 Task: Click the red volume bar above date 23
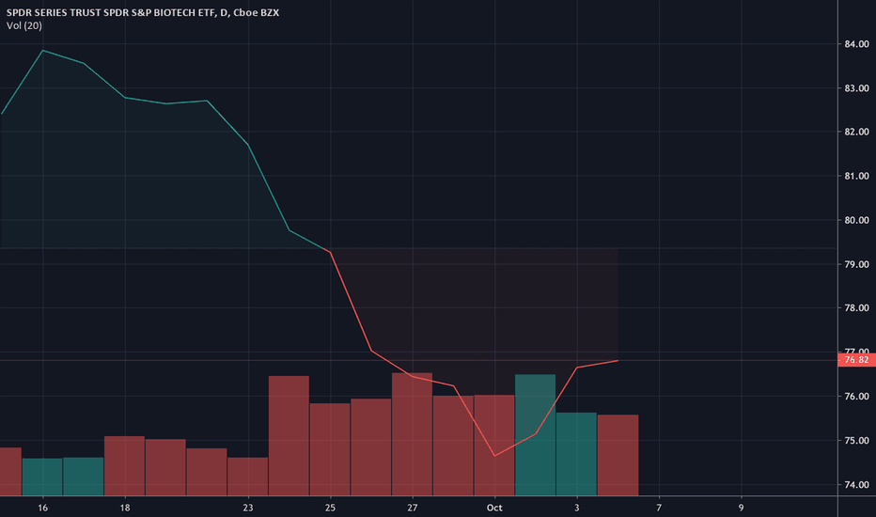247,477
